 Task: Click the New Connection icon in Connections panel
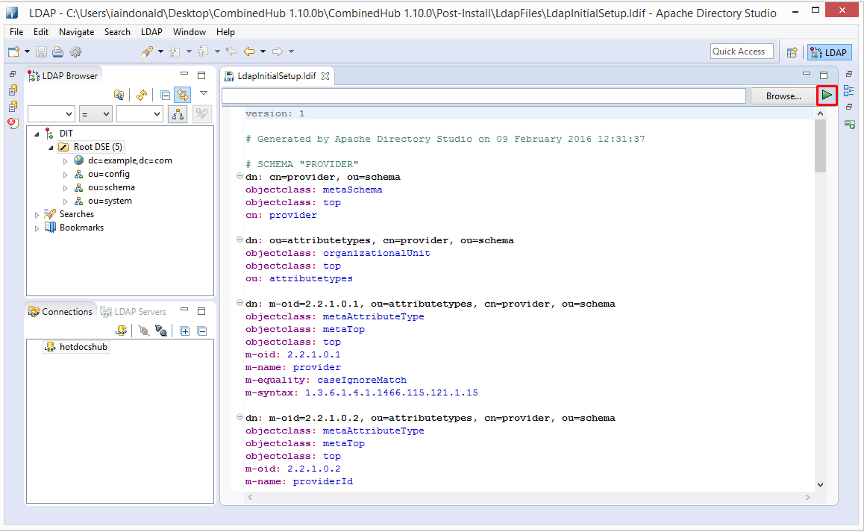click(x=122, y=331)
